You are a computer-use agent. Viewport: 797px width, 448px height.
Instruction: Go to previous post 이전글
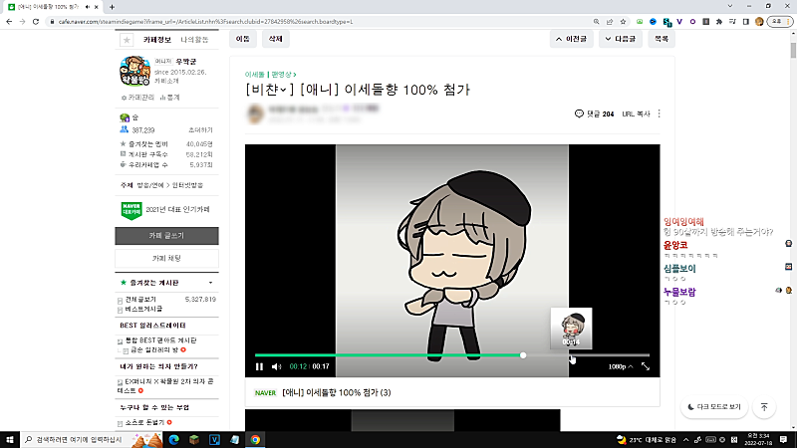coord(571,39)
